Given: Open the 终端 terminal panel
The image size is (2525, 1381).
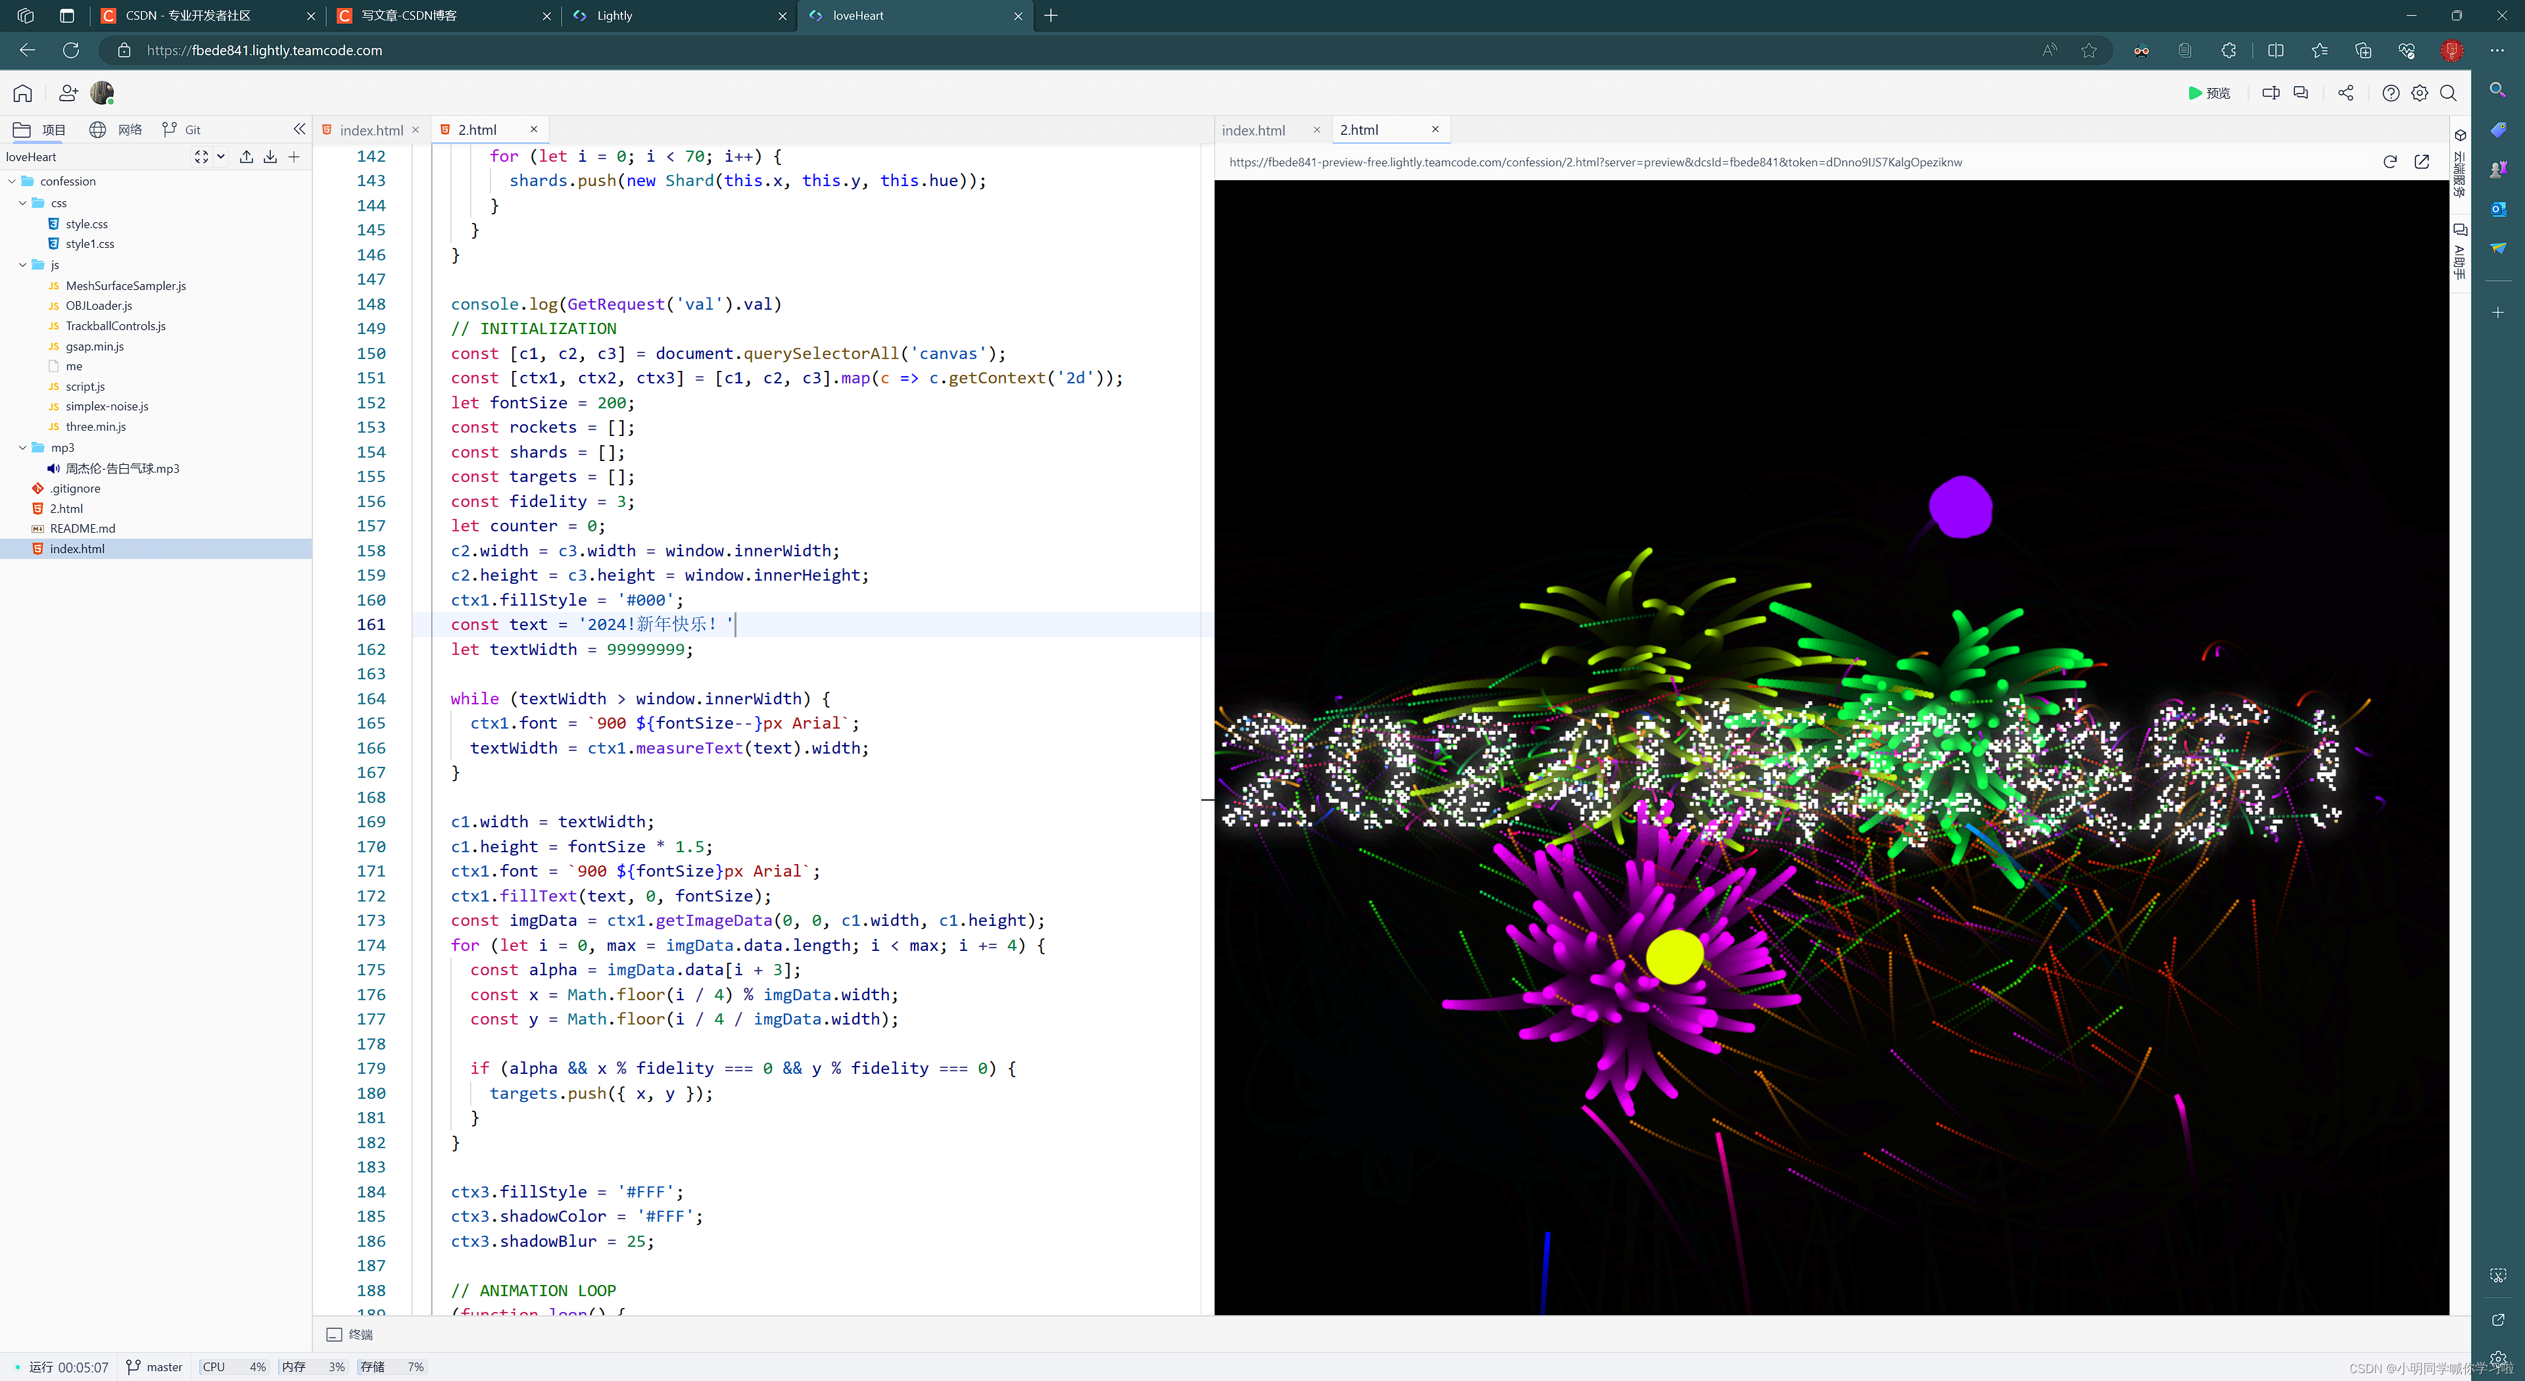Looking at the screenshot, I should 350,1335.
